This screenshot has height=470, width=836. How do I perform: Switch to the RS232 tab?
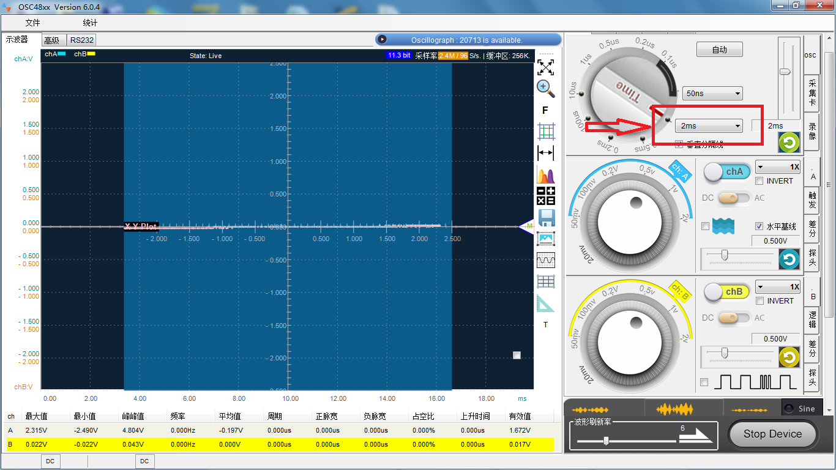click(x=81, y=40)
